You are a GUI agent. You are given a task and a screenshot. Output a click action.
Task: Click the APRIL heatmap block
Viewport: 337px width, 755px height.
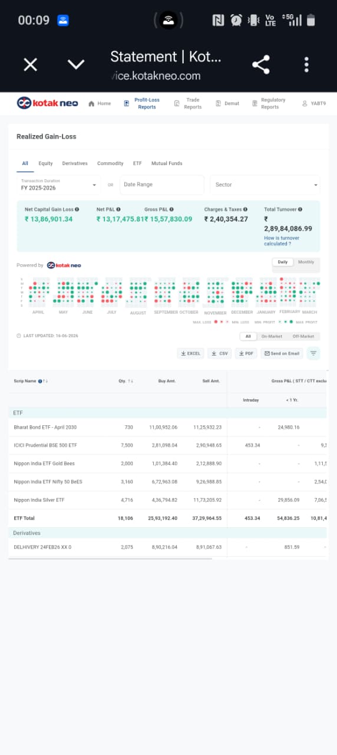click(38, 293)
